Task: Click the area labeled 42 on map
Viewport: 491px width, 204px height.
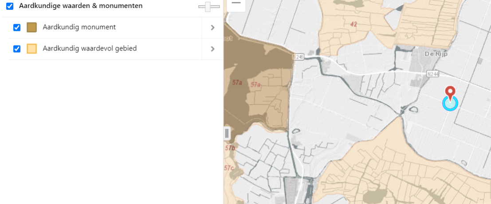Action: 354,24
